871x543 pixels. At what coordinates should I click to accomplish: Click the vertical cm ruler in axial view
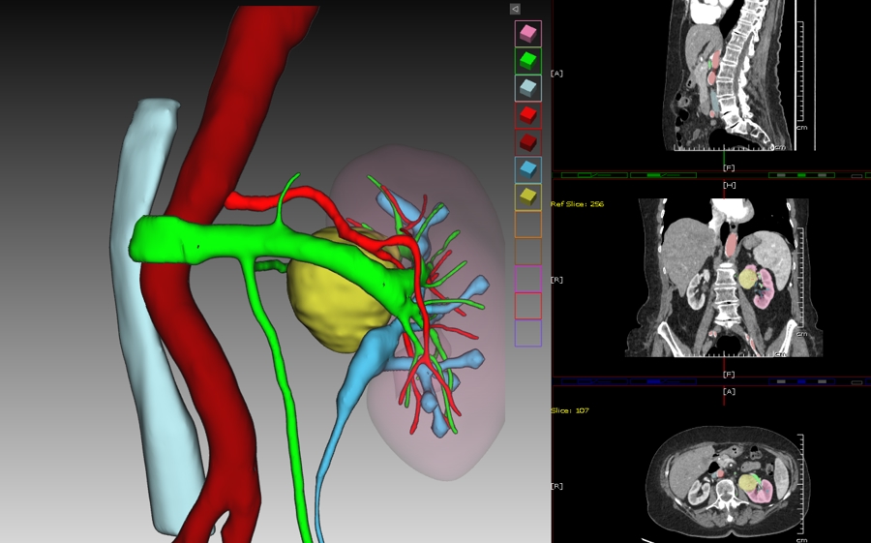pyautogui.click(x=801, y=482)
